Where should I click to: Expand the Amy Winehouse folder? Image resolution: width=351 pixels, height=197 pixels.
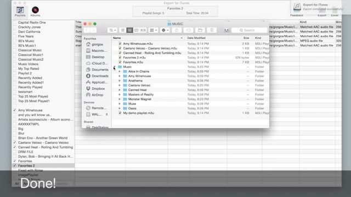point(120,76)
